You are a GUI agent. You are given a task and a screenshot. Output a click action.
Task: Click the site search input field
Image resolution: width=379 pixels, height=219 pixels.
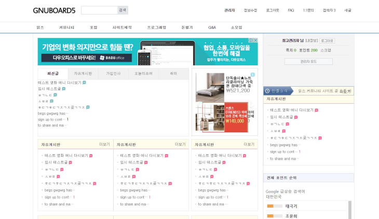coord(99,10)
